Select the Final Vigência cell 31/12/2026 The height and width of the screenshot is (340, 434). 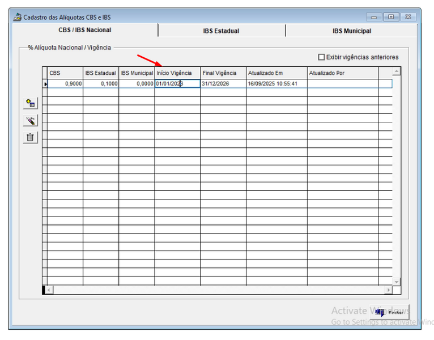[223, 84]
